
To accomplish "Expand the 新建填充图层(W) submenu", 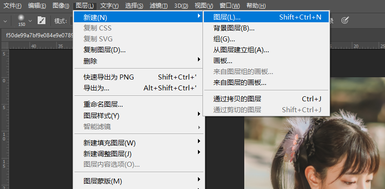I will coord(138,143).
